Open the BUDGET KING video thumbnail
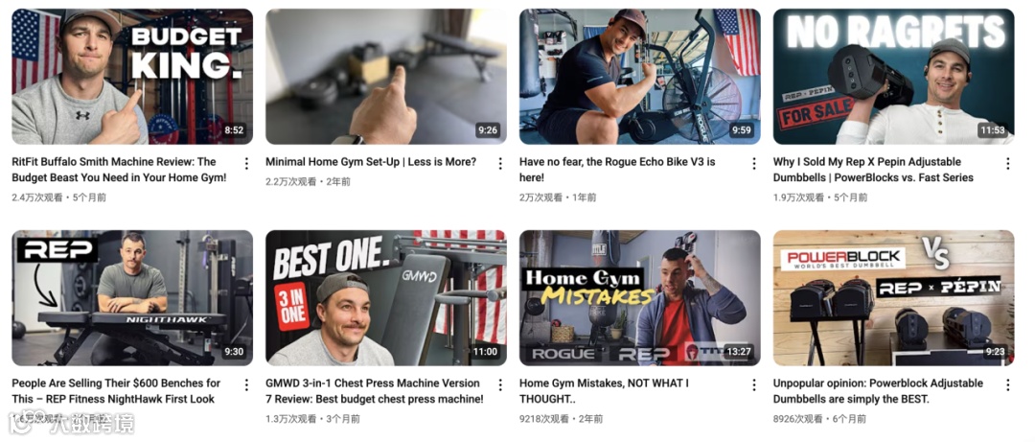Screen dimensions: 1035x442 [x=132, y=76]
